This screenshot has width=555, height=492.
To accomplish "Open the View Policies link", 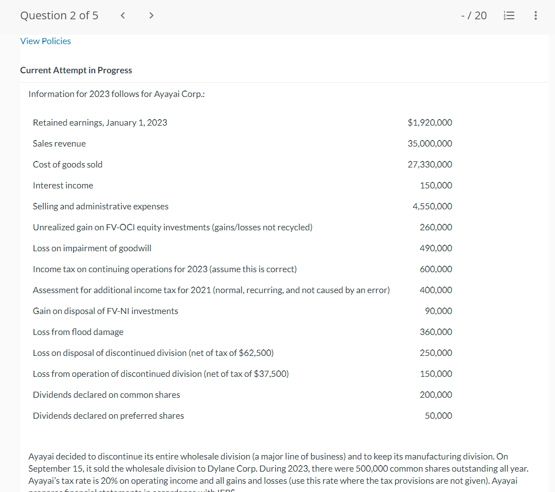I will [45, 41].
